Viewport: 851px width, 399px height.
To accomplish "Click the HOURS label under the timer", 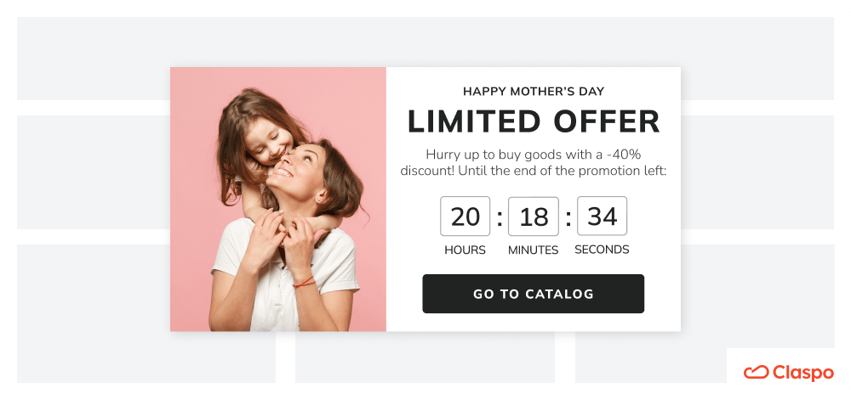I will coord(465,250).
